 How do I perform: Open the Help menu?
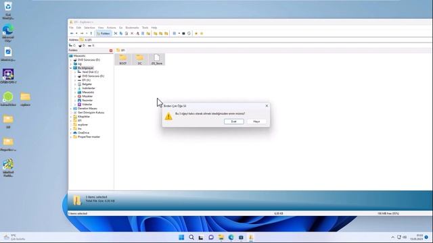click(x=154, y=28)
